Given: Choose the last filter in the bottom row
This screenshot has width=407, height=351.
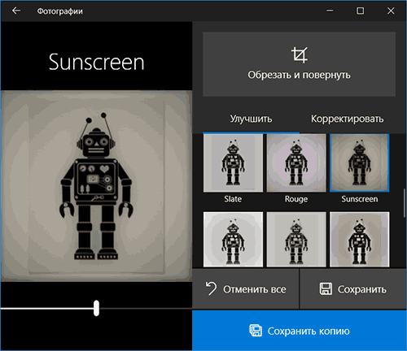Looking at the screenshot, I should tap(360, 240).
